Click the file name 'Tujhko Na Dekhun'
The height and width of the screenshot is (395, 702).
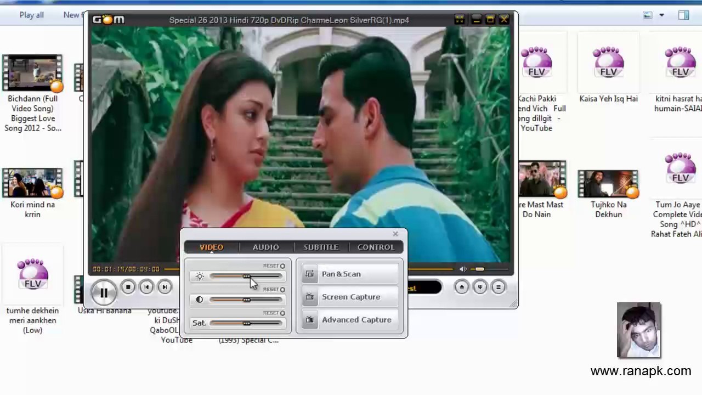pos(609,210)
